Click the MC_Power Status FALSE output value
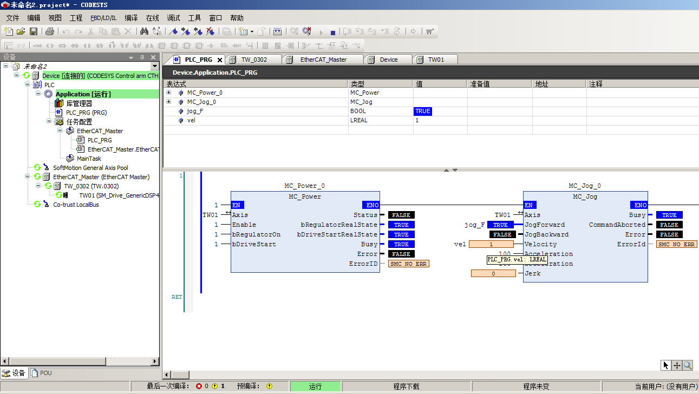This screenshot has height=394, width=699. pyautogui.click(x=401, y=215)
